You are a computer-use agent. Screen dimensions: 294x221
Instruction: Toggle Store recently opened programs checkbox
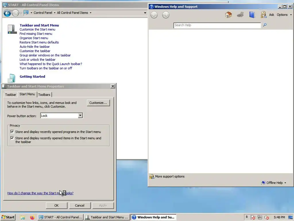12,132
